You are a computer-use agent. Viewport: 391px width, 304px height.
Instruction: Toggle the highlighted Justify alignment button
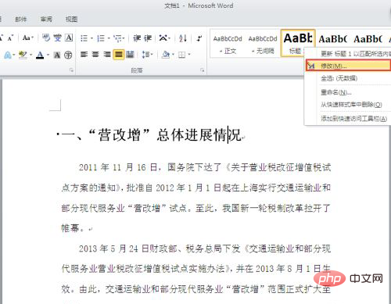[x=119, y=55]
